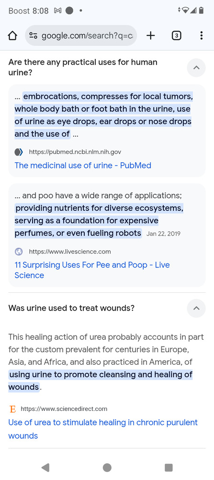Collapse 'Was urine used to treat wounds?' chevron
Screen dimensions: 214x480
[196, 308]
